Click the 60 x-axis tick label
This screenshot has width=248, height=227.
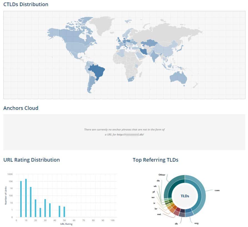pos(74,220)
